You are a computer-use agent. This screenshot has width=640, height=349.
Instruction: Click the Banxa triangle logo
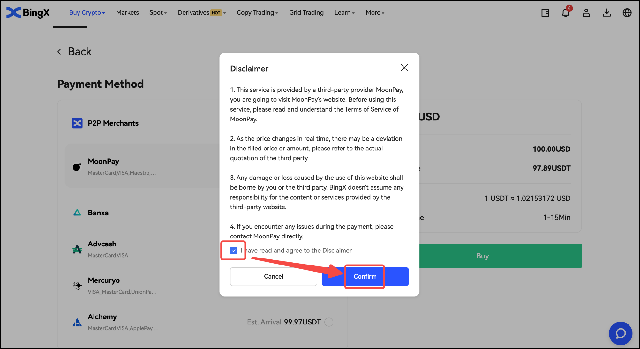click(x=77, y=213)
